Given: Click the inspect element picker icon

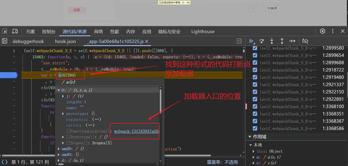Looking at the screenshot, I should [5, 32].
